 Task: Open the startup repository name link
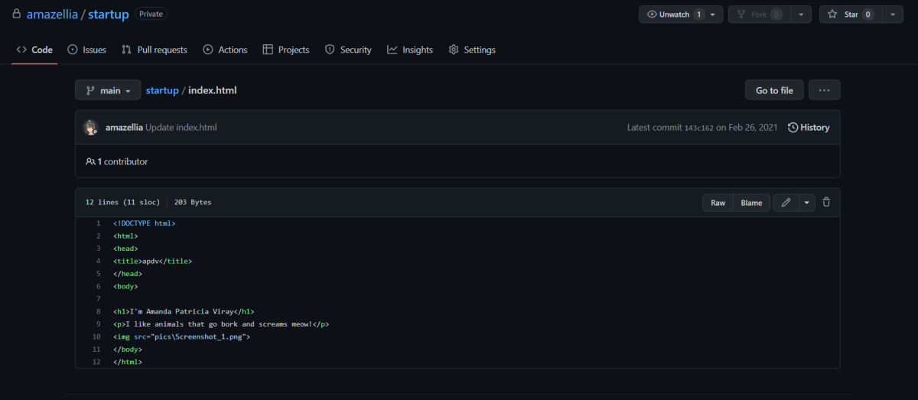click(x=109, y=15)
